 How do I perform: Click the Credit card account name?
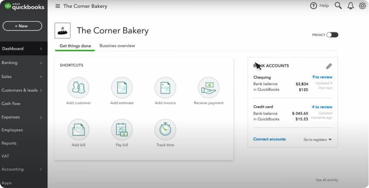tap(263, 107)
